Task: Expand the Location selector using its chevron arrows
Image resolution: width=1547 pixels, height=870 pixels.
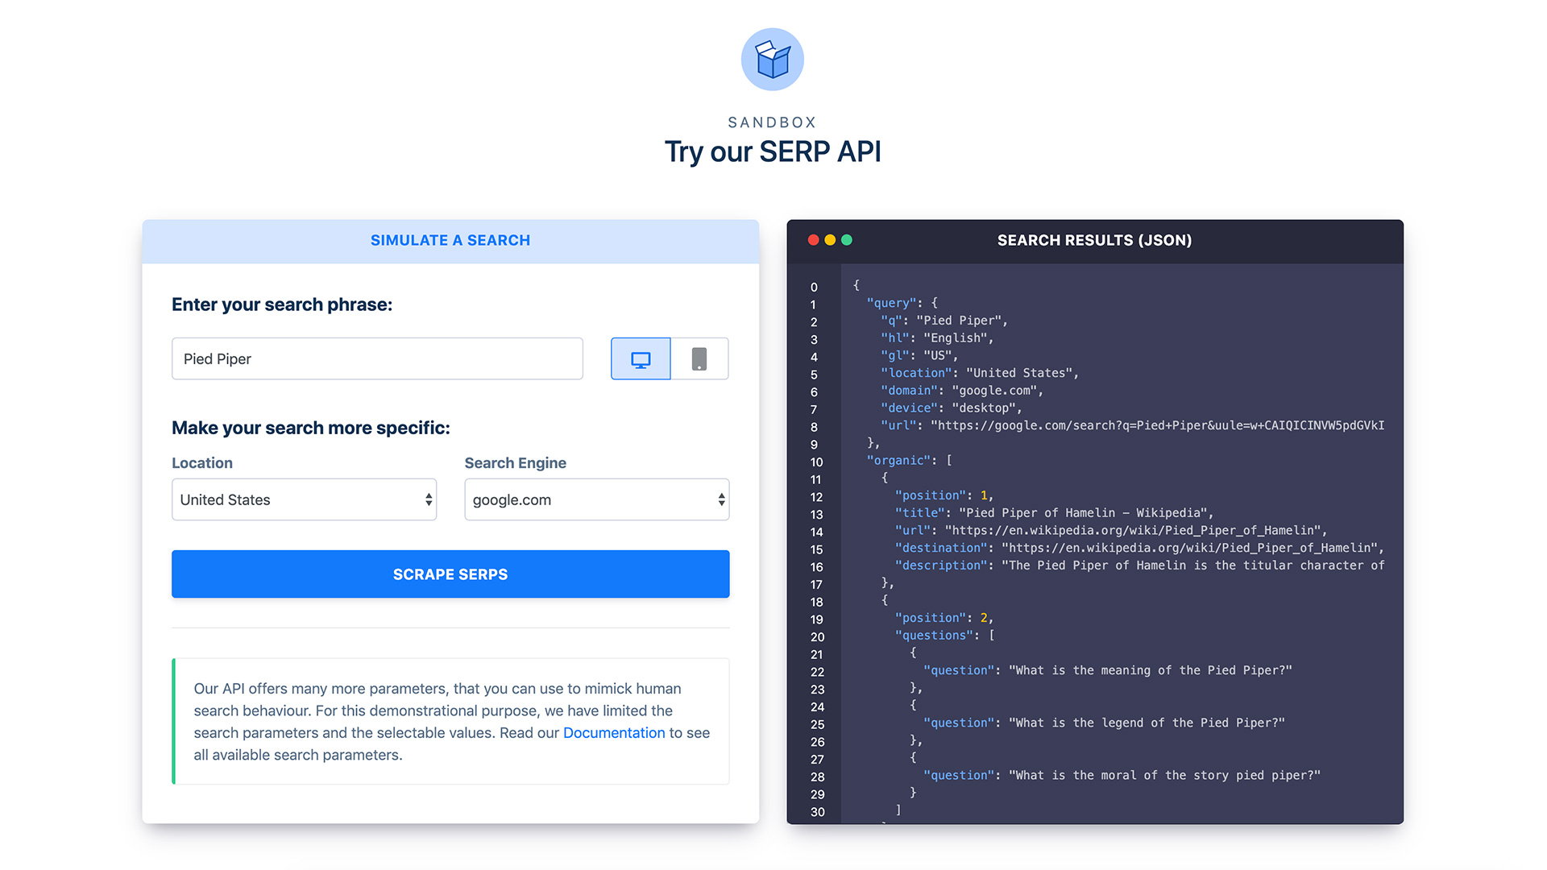Action: point(428,499)
